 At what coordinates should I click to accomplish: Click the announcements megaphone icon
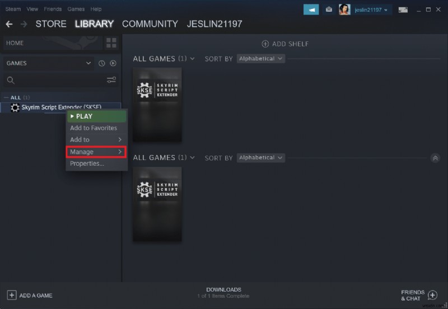click(311, 10)
